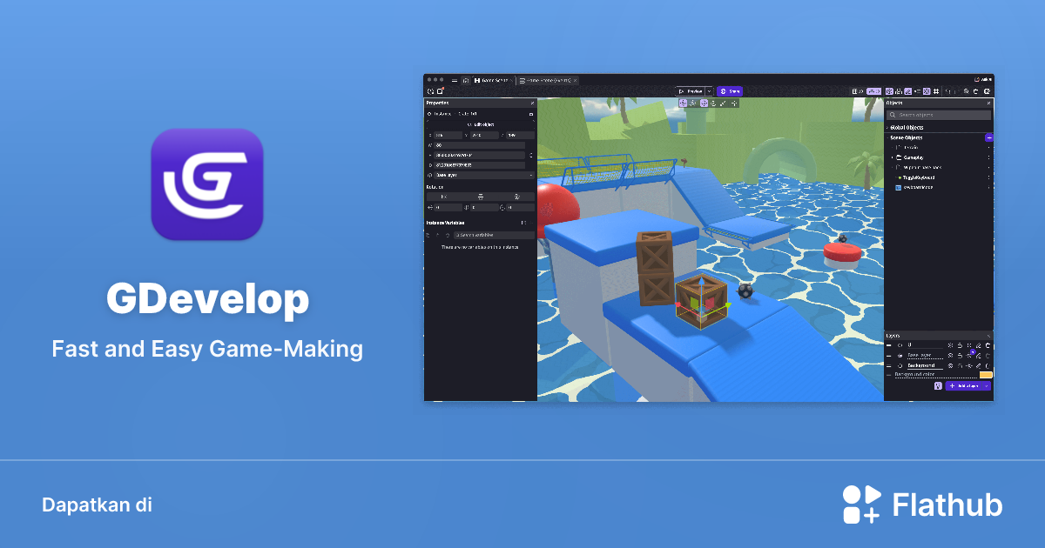Viewport: 1045px width, 548px height.
Task: Switch to the Game Scene tab
Action: [493, 80]
